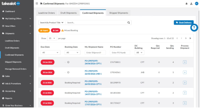Toggle the sidebar menu collapse icon

(37, 4)
